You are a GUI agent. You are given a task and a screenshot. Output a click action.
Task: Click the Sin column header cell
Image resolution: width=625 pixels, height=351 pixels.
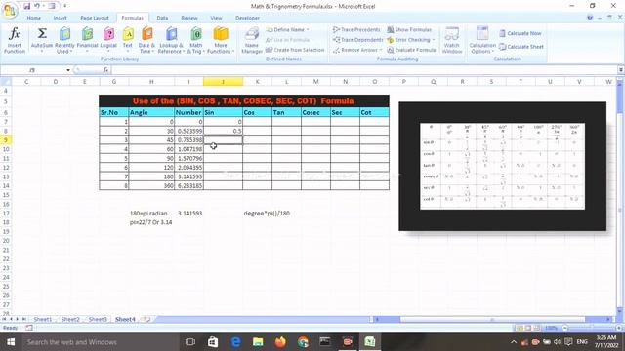coord(223,113)
